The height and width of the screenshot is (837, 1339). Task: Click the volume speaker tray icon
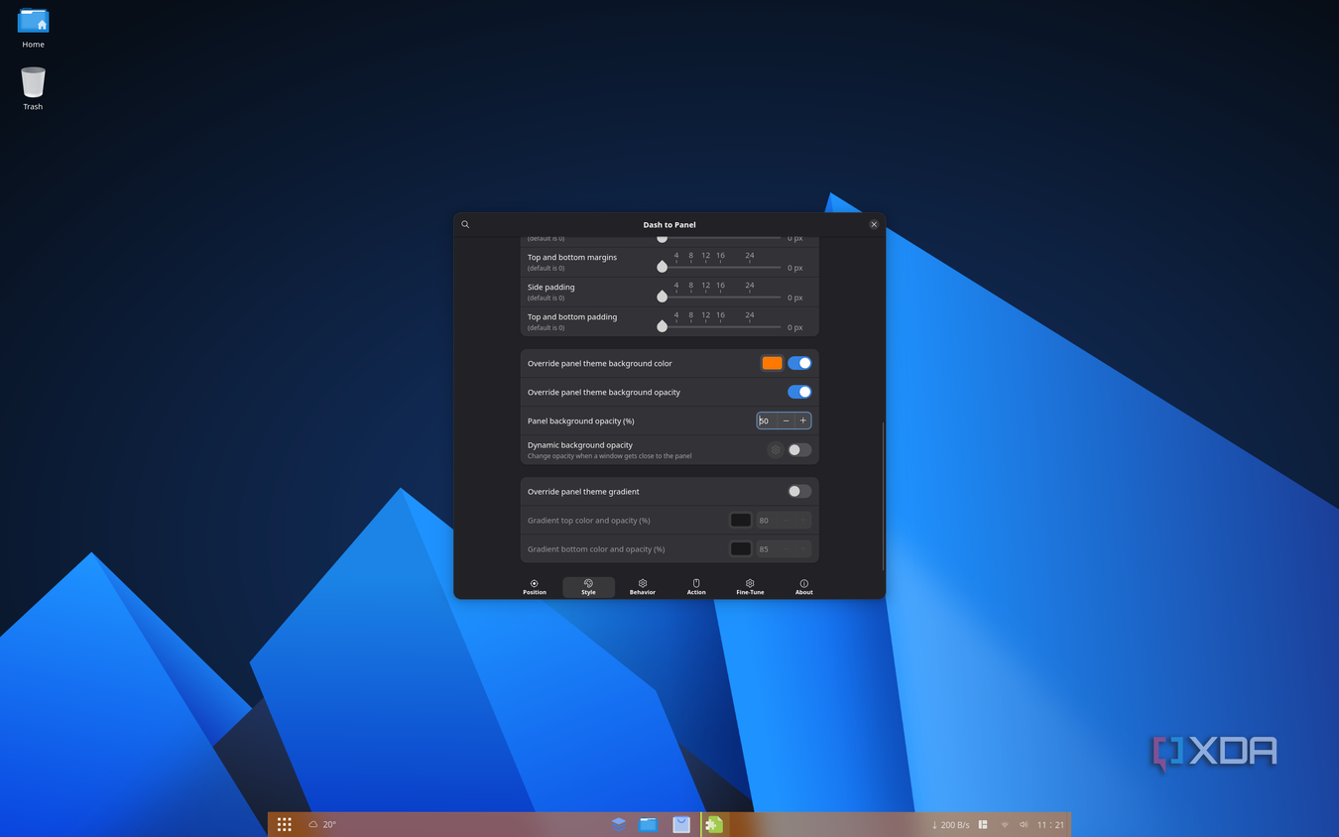(1024, 824)
